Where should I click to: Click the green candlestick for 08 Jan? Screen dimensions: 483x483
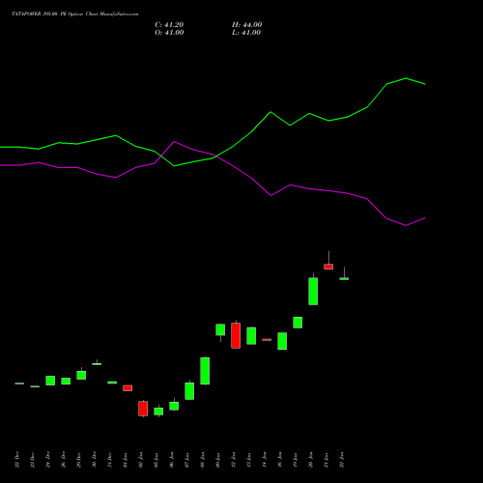tap(205, 371)
